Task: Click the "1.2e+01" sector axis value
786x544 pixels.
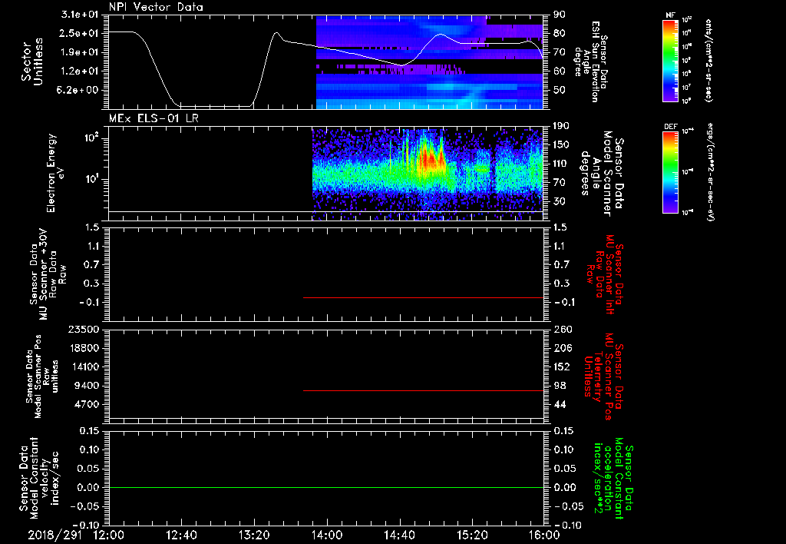Action: (80, 71)
